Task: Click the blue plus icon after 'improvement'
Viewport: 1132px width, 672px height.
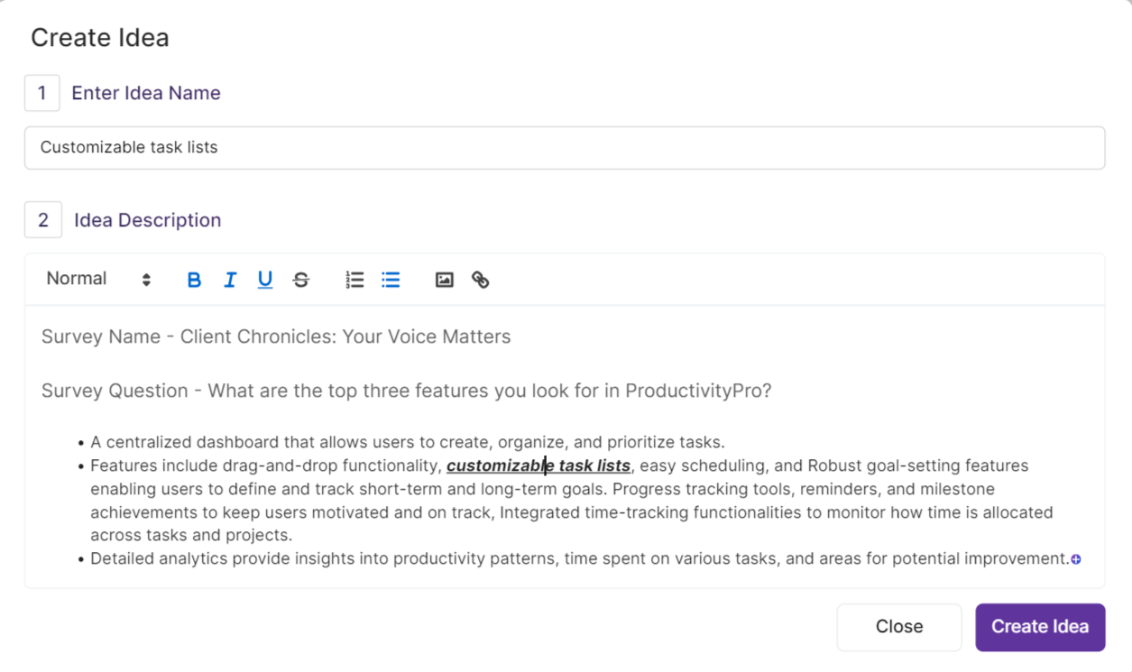Action: (1076, 559)
